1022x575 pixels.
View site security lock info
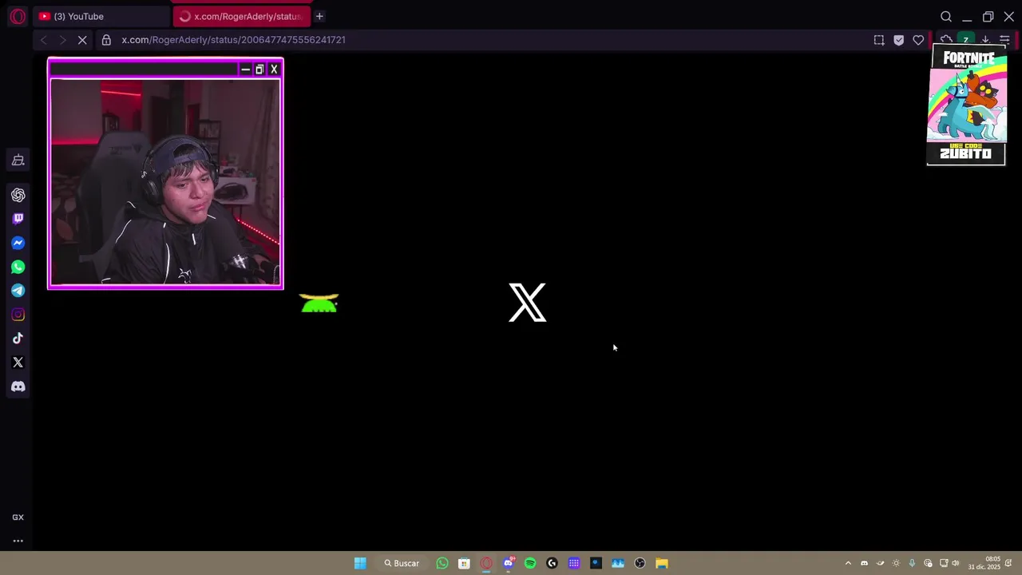pos(106,40)
